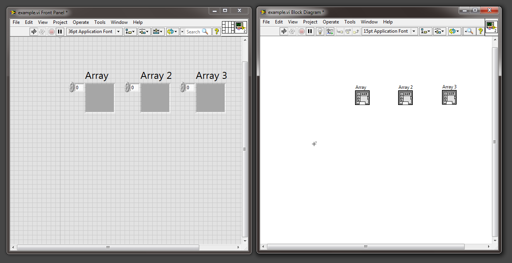Enable Highlight Execution with the lightbulb icon
Viewport: 512px width, 263px height.
point(321,31)
